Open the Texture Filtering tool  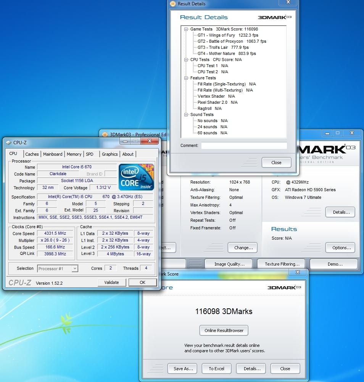tap(281, 264)
